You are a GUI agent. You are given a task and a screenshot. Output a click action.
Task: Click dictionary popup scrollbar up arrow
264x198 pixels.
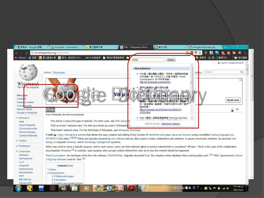tap(192, 65)
